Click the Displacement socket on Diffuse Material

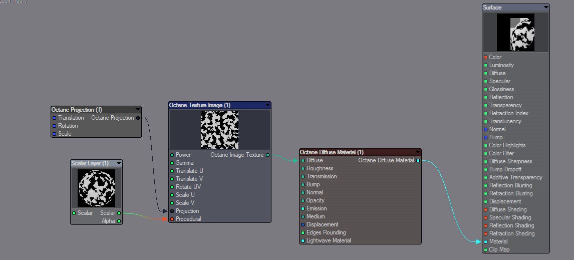click(303, 224)
